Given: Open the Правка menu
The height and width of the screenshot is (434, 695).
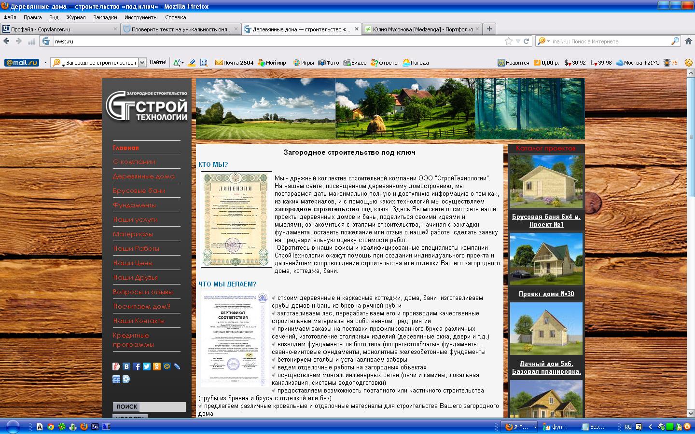Looking at the screenshot, I should click(x=32, y=17).
